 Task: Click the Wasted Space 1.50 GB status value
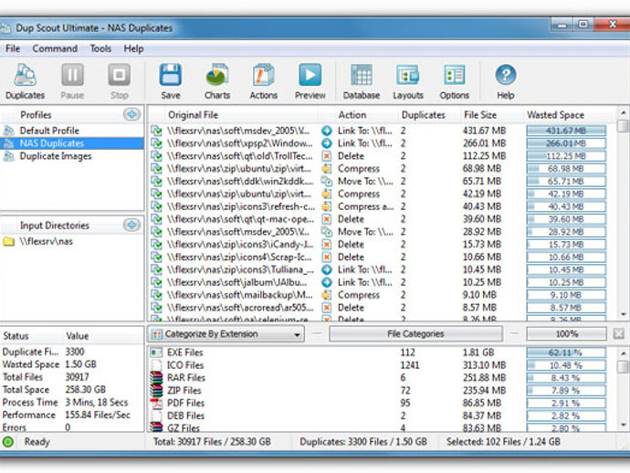[x=80, y=364]
